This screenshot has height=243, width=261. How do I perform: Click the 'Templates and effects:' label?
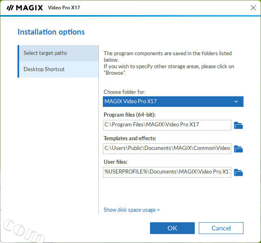point(130,139)
